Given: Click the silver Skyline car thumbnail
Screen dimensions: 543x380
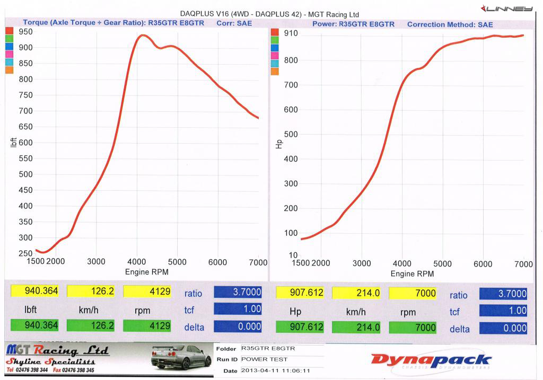Looking at the screenshot, I should pyautogui.click(x=181, y=358).
